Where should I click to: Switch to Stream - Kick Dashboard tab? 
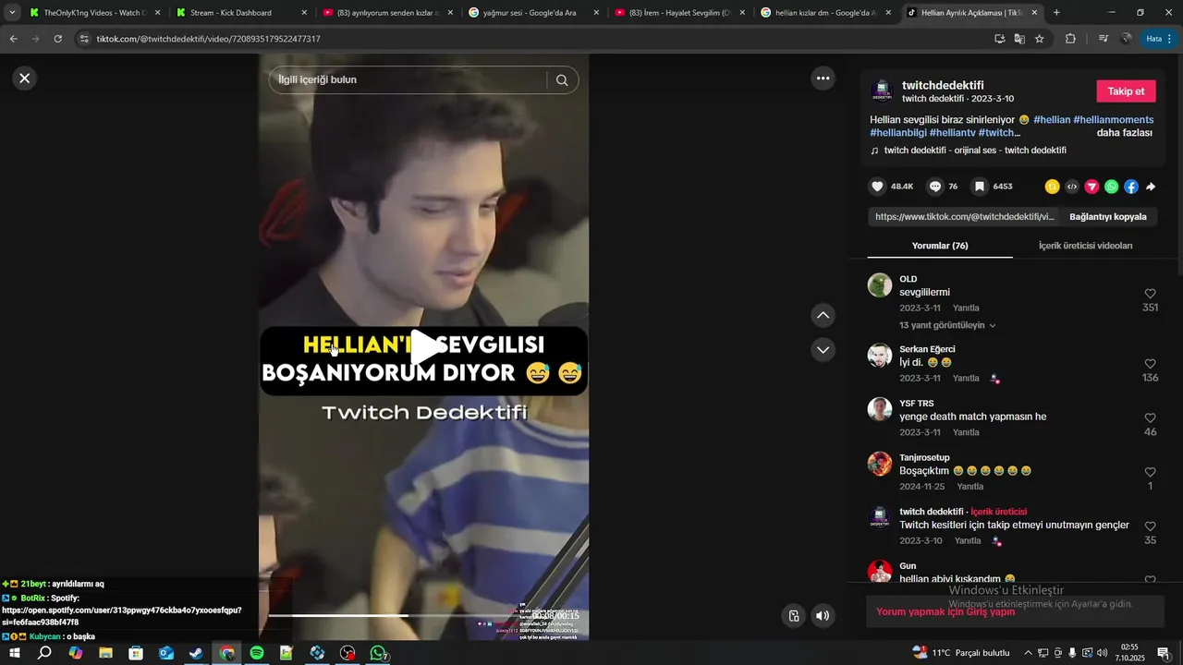241,13
